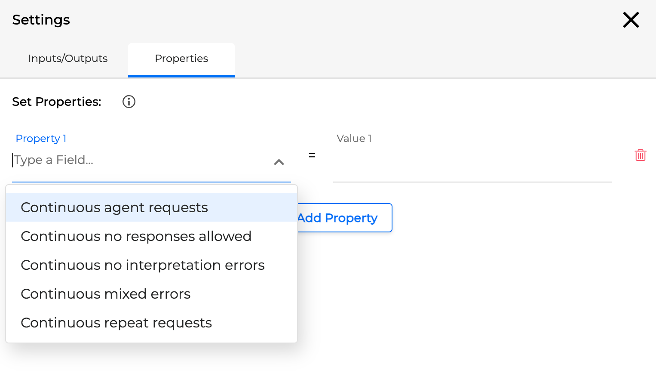
Task: Switch to the Inputs/Outputs tab
Action: pyautogui.click(x=67, y=59)
